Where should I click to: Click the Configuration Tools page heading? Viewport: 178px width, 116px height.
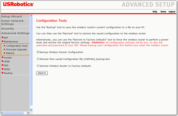51,21
